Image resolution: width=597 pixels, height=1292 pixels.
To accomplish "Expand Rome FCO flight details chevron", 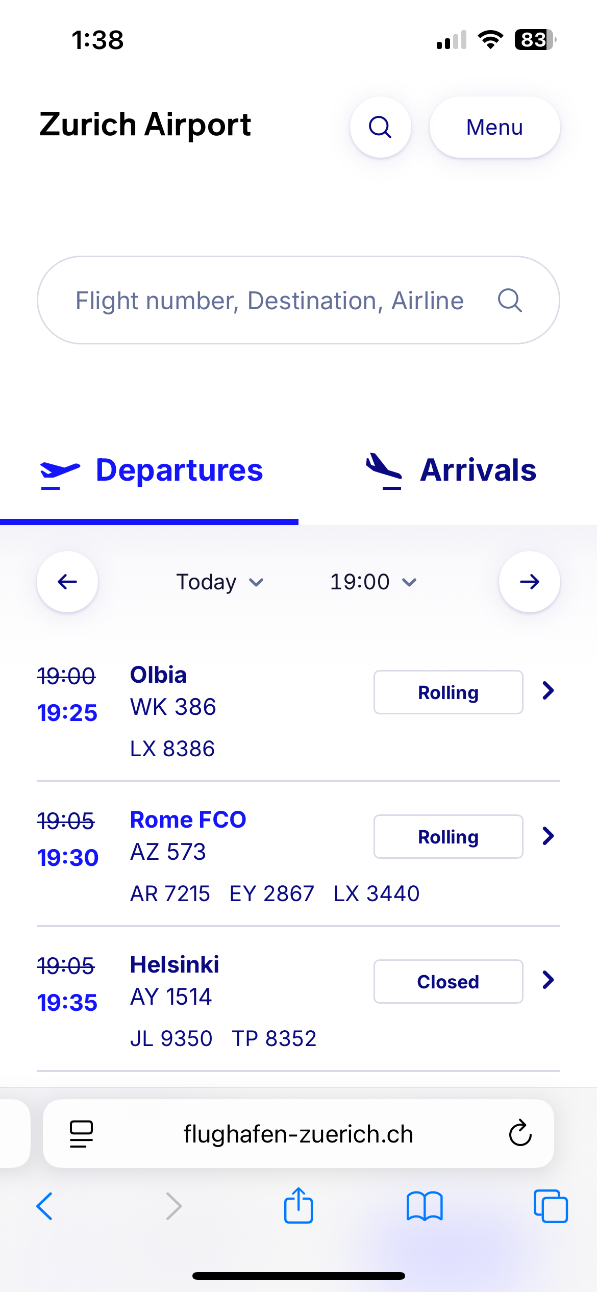I will tap(548, 836).
